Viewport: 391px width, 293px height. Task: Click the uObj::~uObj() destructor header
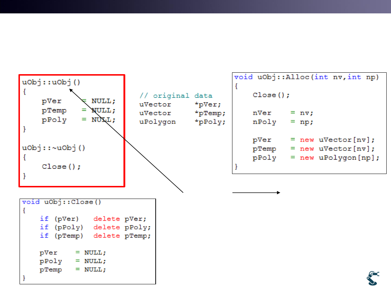tap(54, 148)
